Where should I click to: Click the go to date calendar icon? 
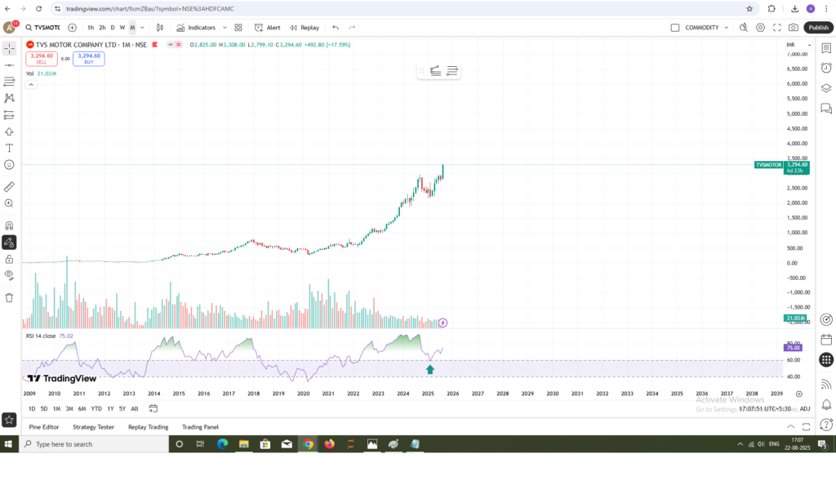pos(153,409)
